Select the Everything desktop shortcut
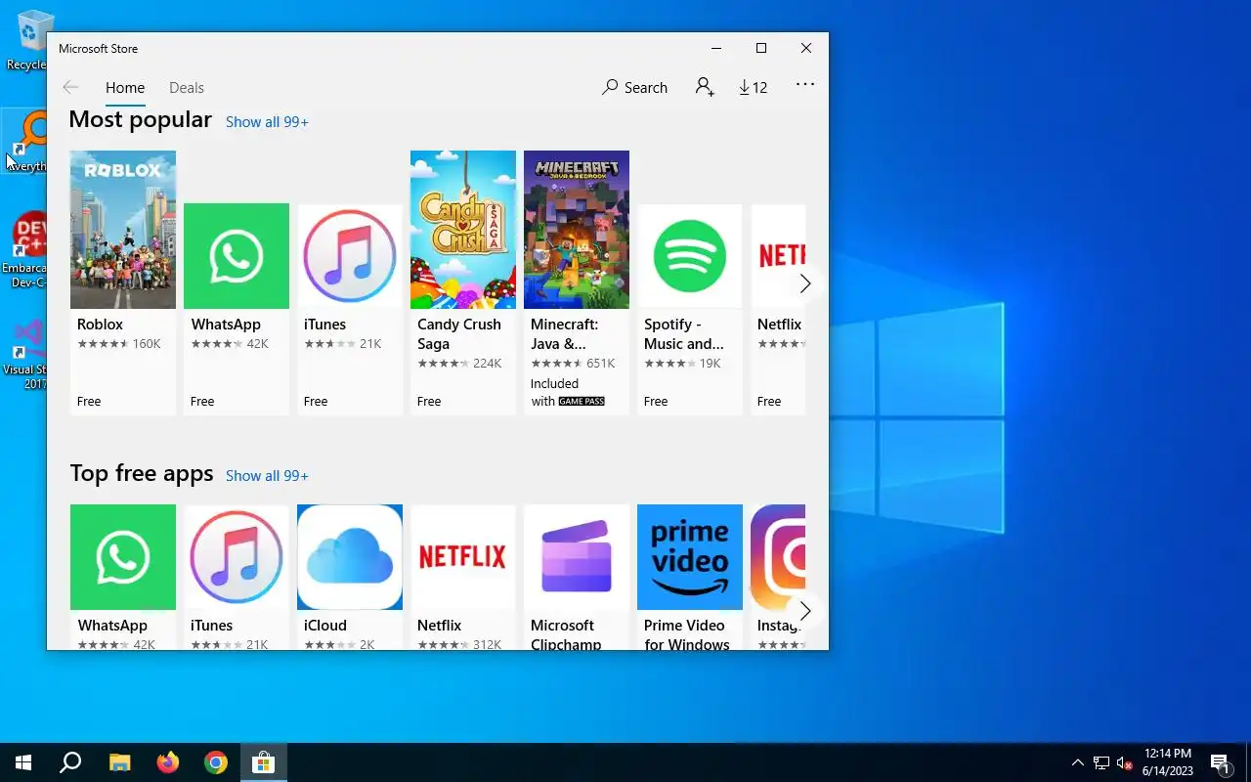Image resolution: width=1251 pixels, height=782 pixels. 25,142
